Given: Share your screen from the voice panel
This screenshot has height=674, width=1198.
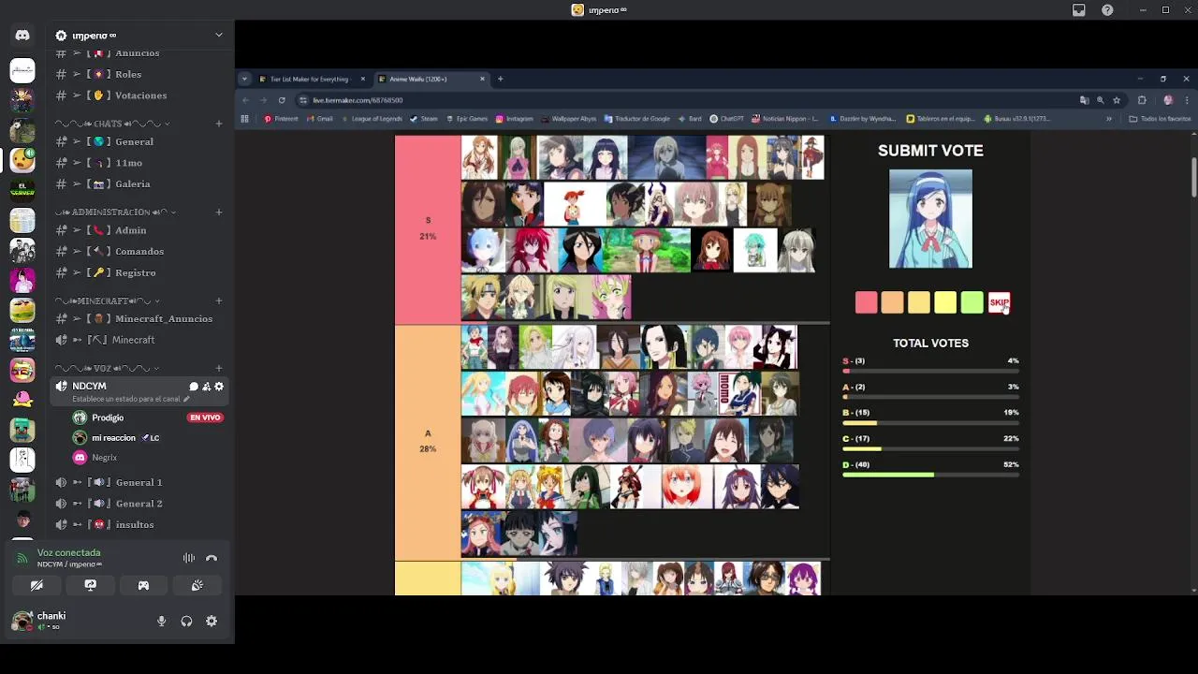Looking at the screenshot, I should click(x=90, y=585).
